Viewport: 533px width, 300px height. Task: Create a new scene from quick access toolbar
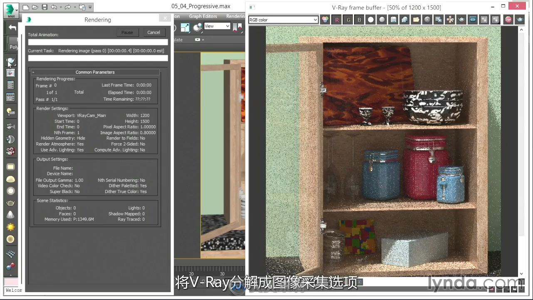(x=26, y=7)
